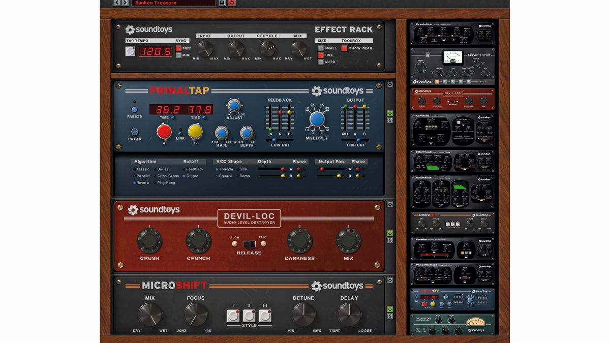The width and height of the screenshot is (610, 343).
Task: Pick the Radiator thumbnail in gear list
Action: (452, 324)
